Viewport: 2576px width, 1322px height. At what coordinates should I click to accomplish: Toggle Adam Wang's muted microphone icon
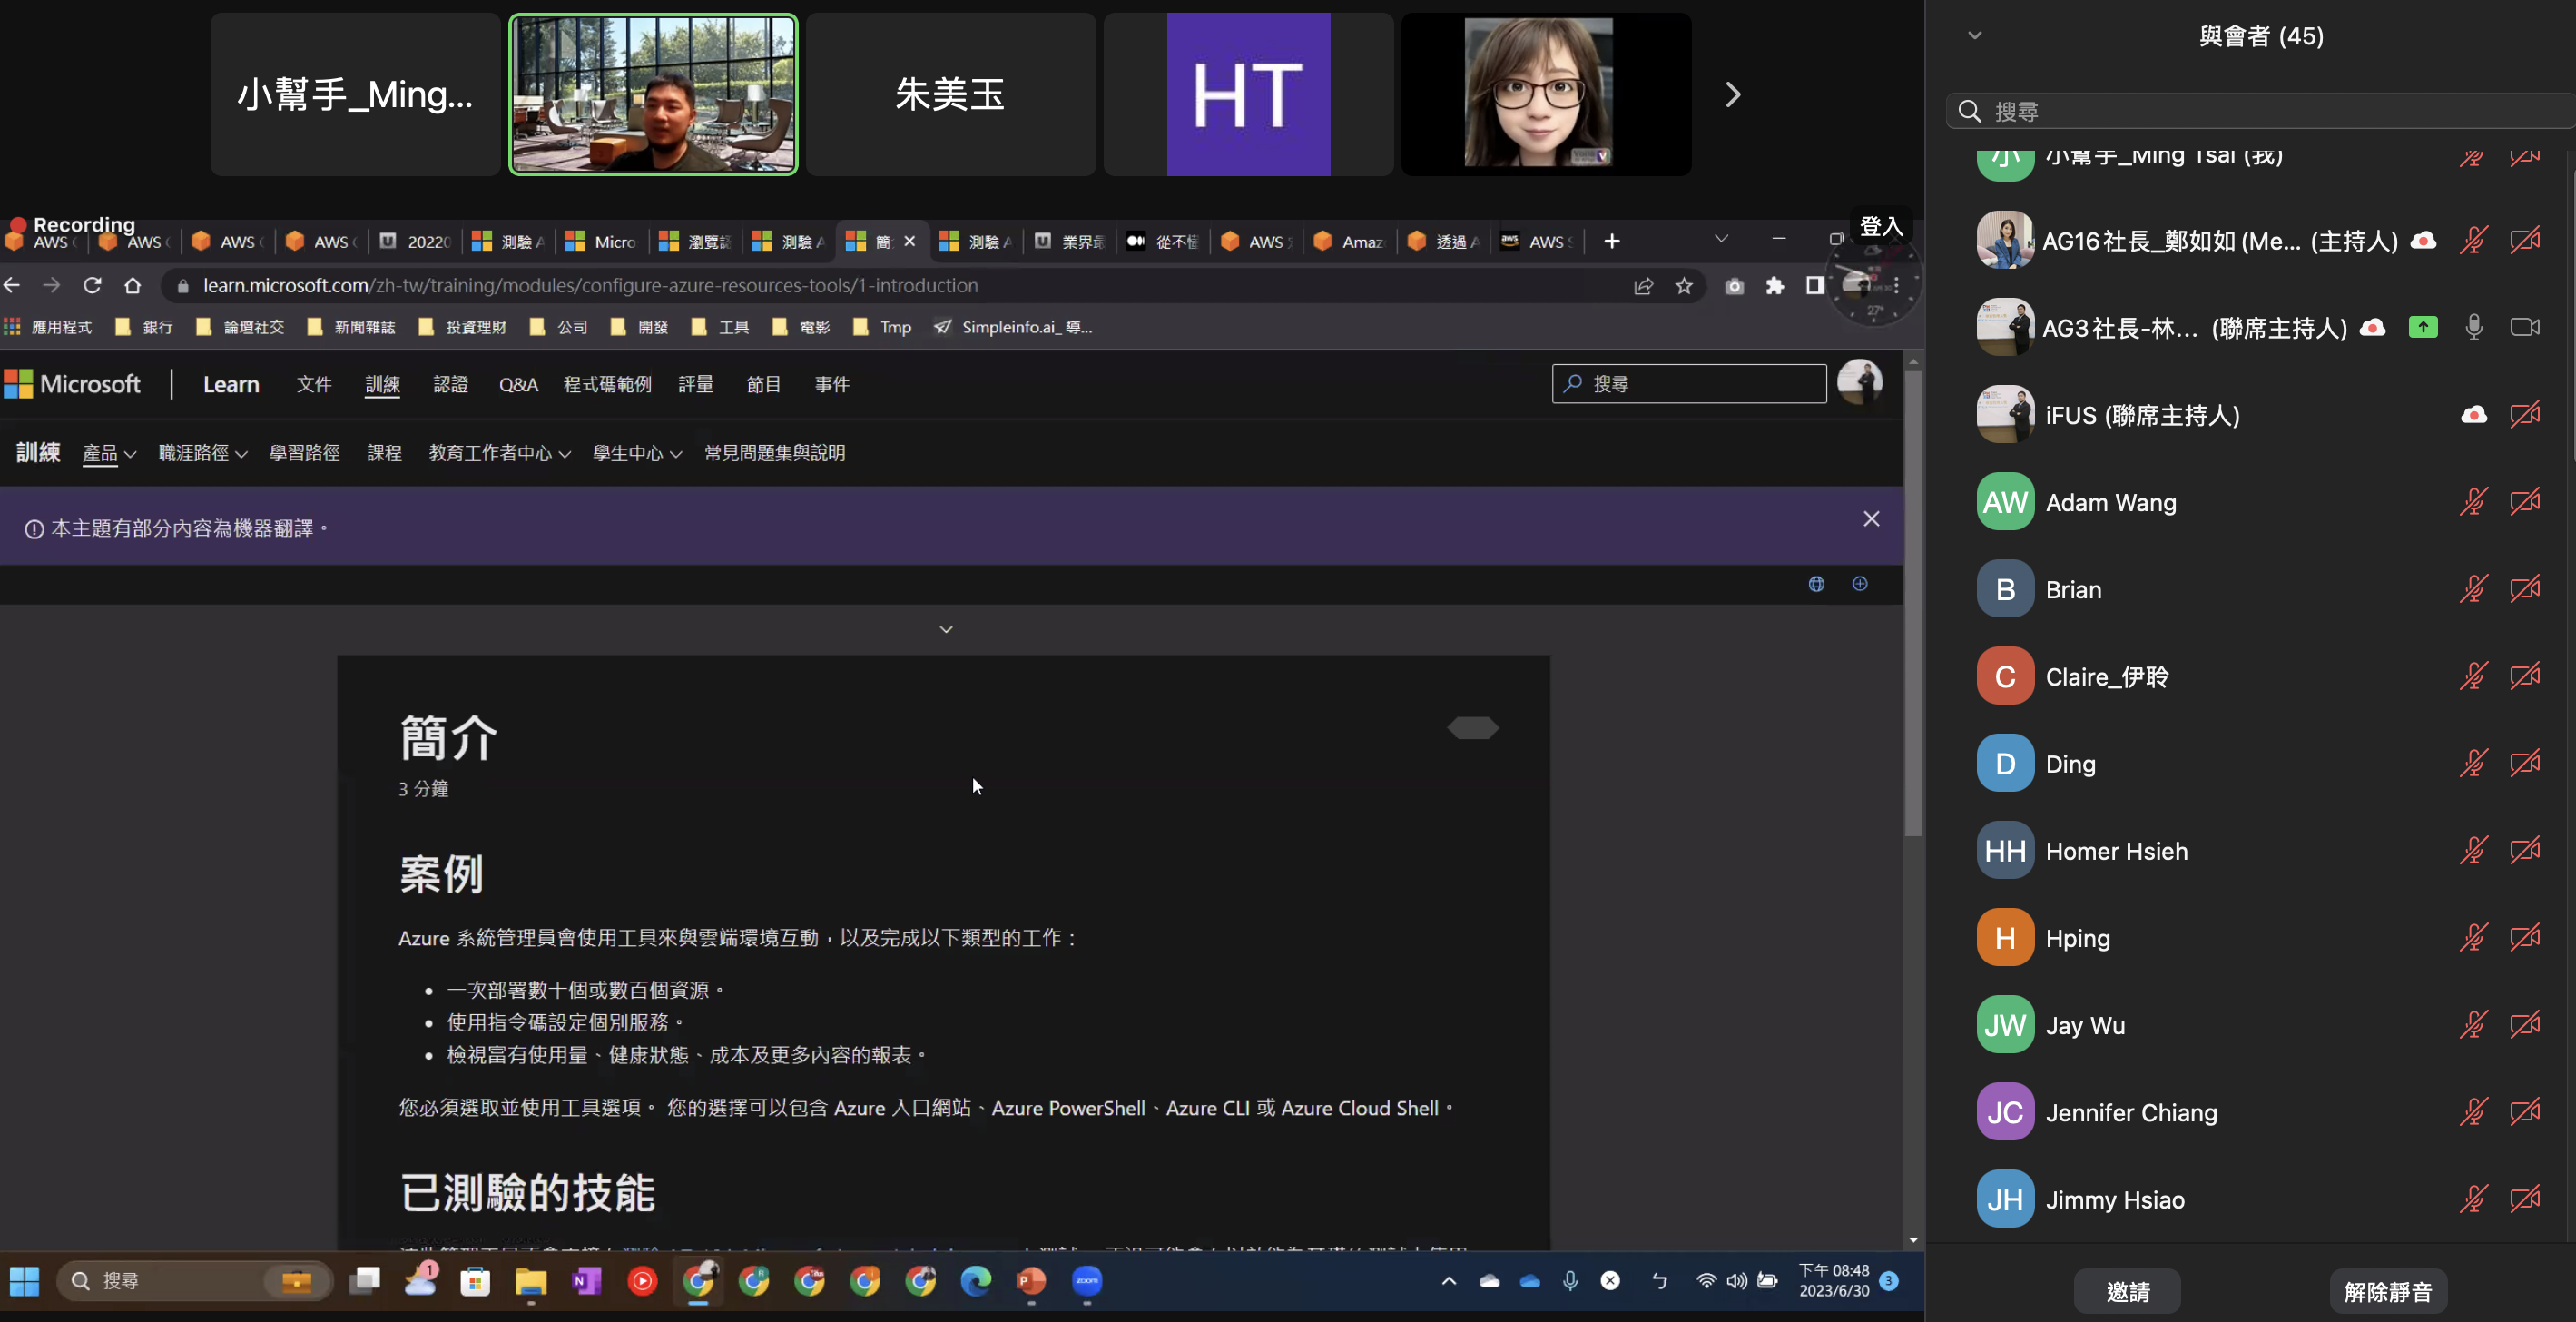[2473, 502]
